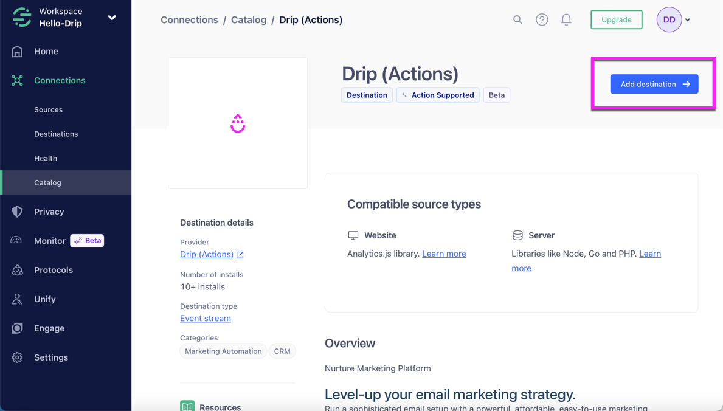This screenshot has height=411, width=723.
Task: Click the external link icon beside provider
Action: 240,255
